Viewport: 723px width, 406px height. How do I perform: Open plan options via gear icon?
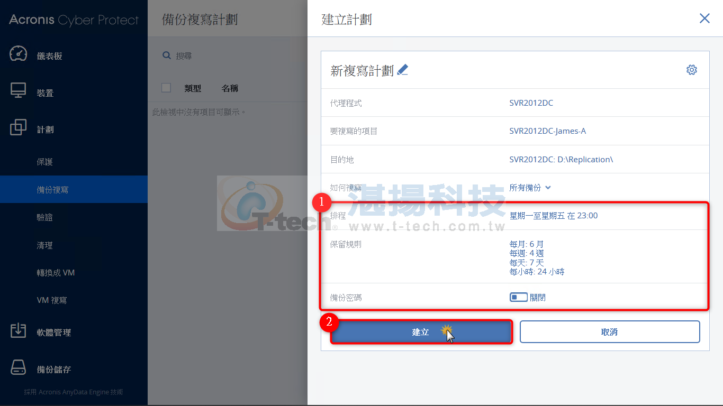tap(692, 70)
